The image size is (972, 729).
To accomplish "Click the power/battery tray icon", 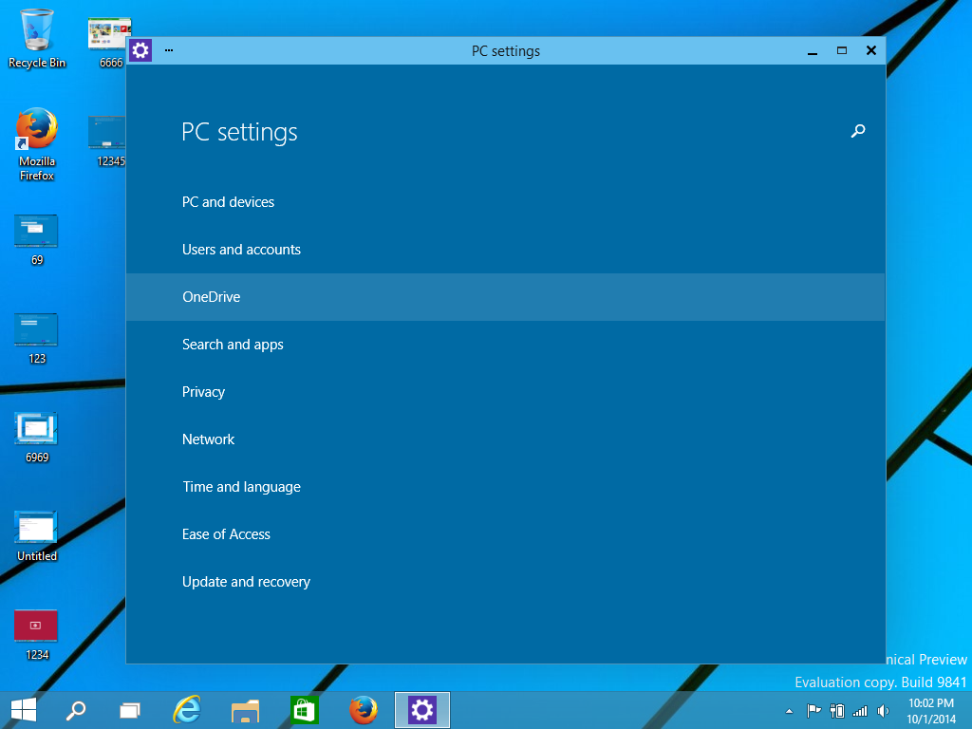I will pos(837,711).
